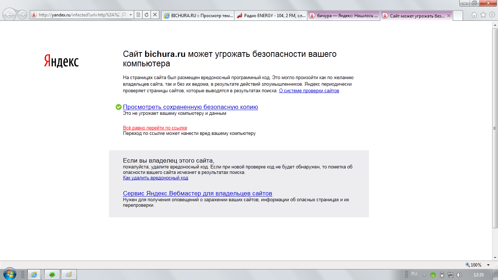Screen dimensions: 498x280
Task: Open the network tray icon
Action: point(451,275)
